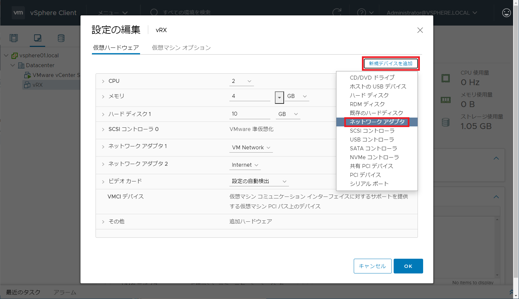This screenshot has width=519, height=299.
Task: Choose ホストの USB デバイス menu item
Action: click(x=377, y=86)
